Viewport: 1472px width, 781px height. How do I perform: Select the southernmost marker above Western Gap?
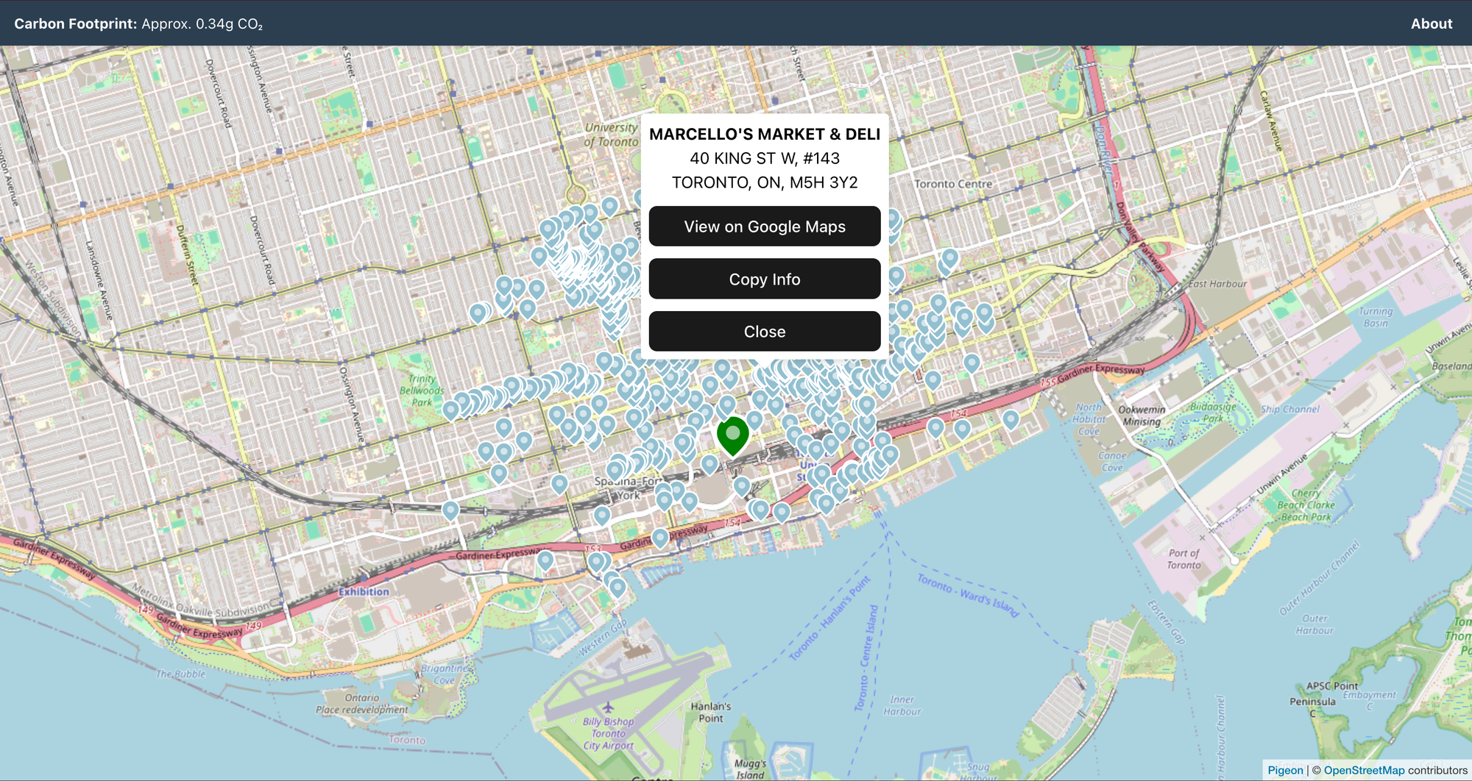pyautogui.click(x=618, y=588)
